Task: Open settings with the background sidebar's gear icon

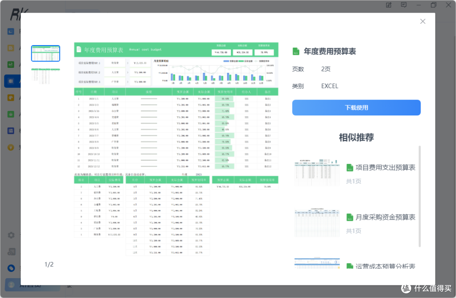Action: (11, 235)
